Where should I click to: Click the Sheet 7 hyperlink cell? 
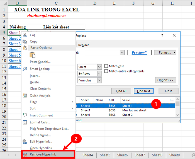pos(14,66)
